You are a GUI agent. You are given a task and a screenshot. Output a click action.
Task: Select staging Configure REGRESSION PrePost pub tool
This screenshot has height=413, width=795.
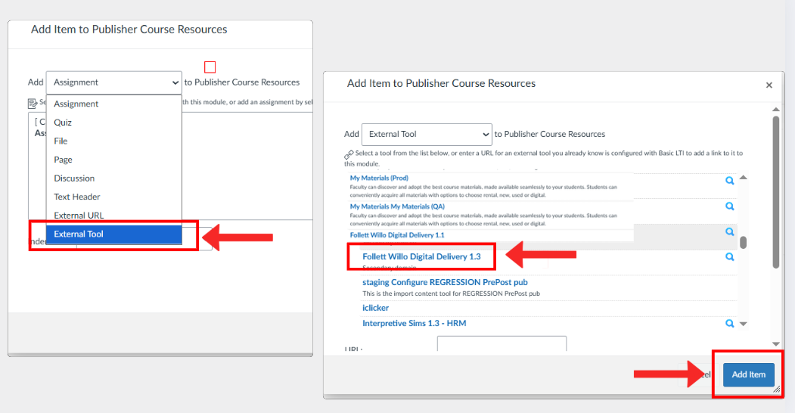(445, 282)
